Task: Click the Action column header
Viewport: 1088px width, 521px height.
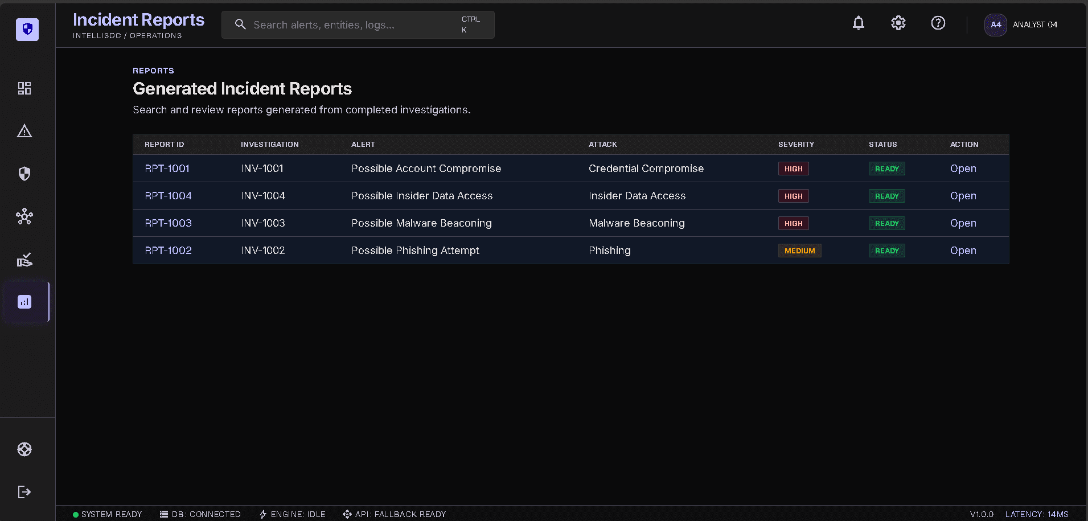Action: (x=964, y=145)
